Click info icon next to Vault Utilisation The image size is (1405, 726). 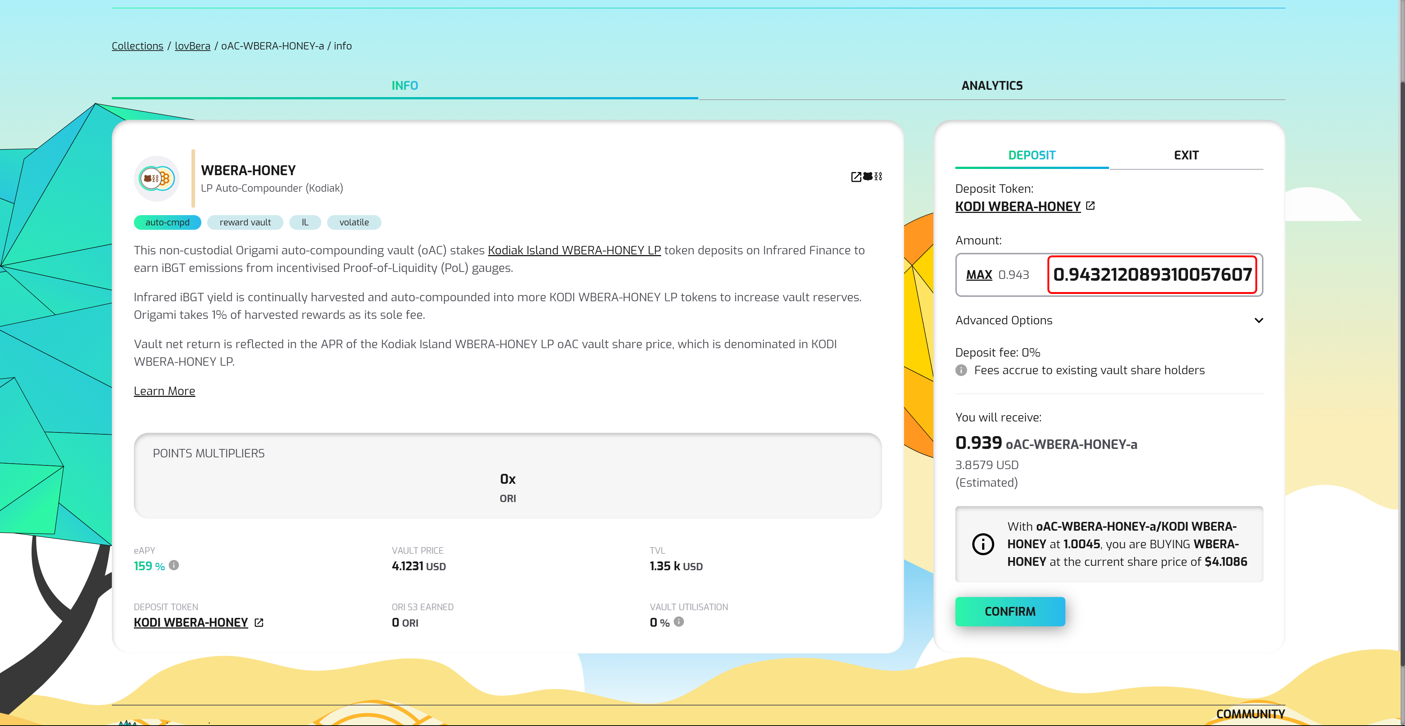(678, 621)
